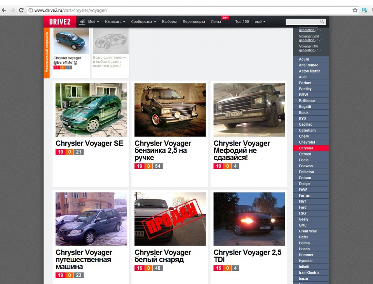Open Chrysler Voyager 2,5 TDI title
This screenshot has height=284, width=373.
tap(248, 256)
